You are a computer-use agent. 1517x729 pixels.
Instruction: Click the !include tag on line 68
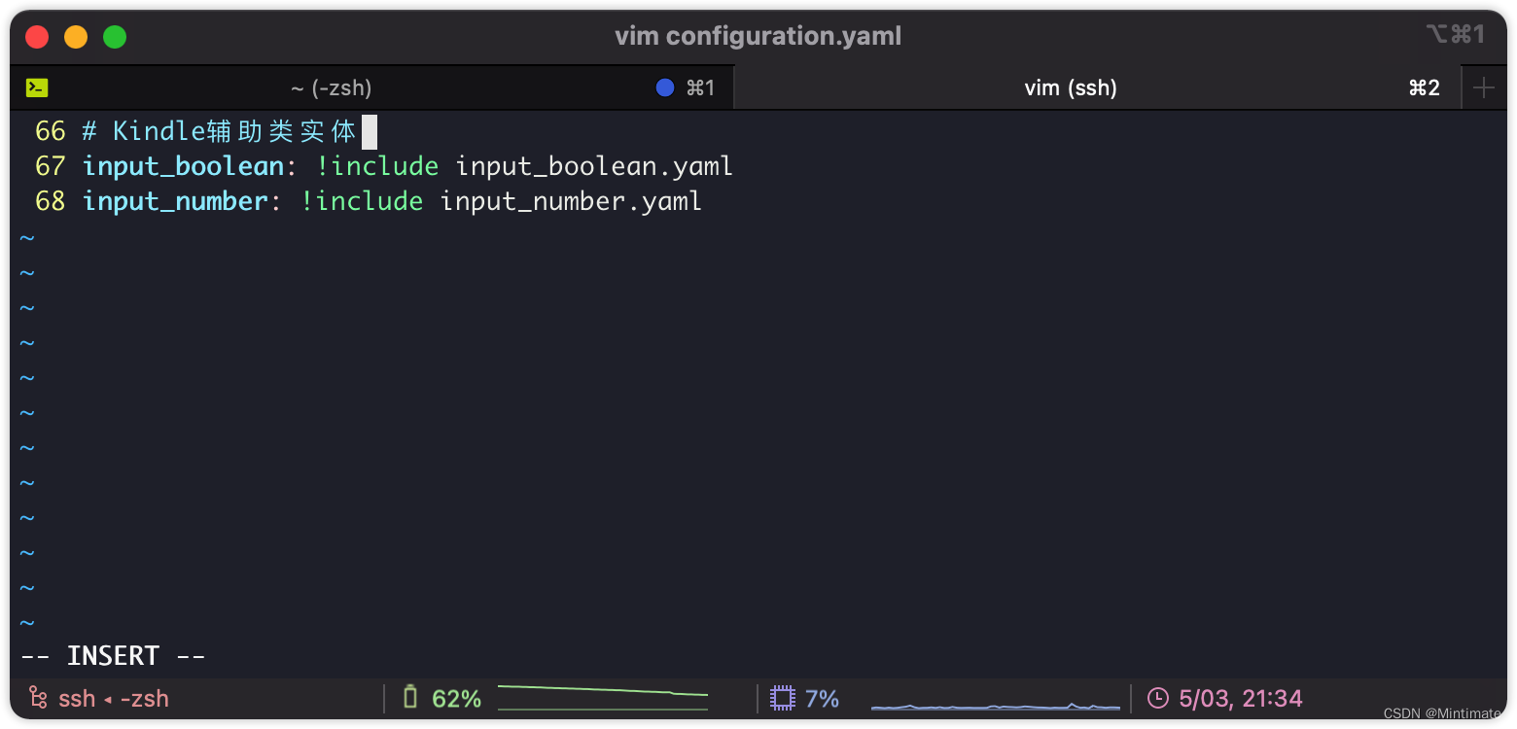pos(362,201)
